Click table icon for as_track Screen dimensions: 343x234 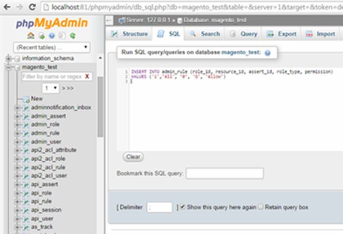tap(26, 227)
